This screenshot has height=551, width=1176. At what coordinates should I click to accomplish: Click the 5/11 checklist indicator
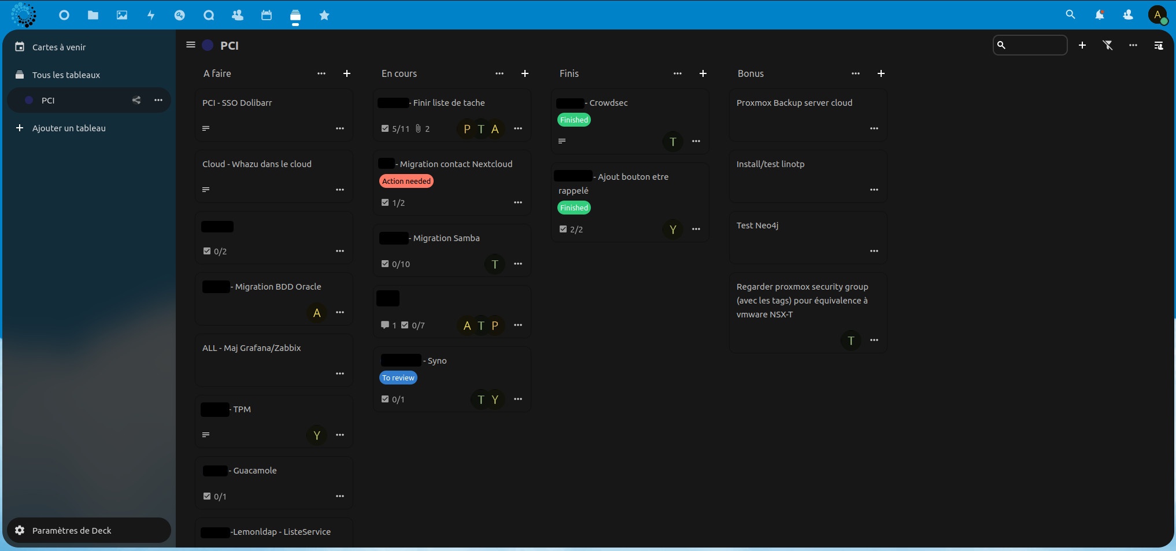click(395, 128)
